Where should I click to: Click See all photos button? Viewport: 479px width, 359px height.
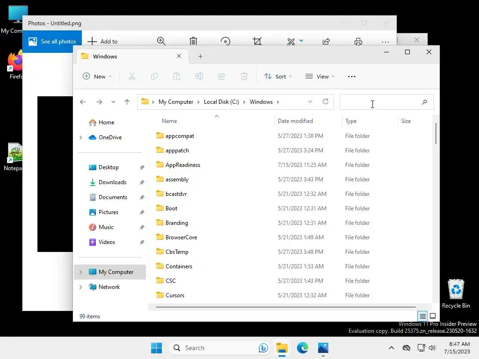click(52, 42)
